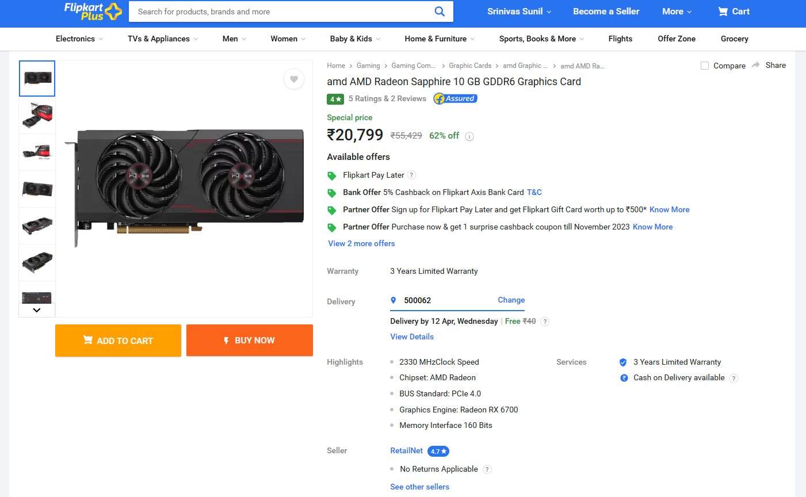806x497 pixels.
Task: Open the Grocery menu item
Action: tap(735, 39)
